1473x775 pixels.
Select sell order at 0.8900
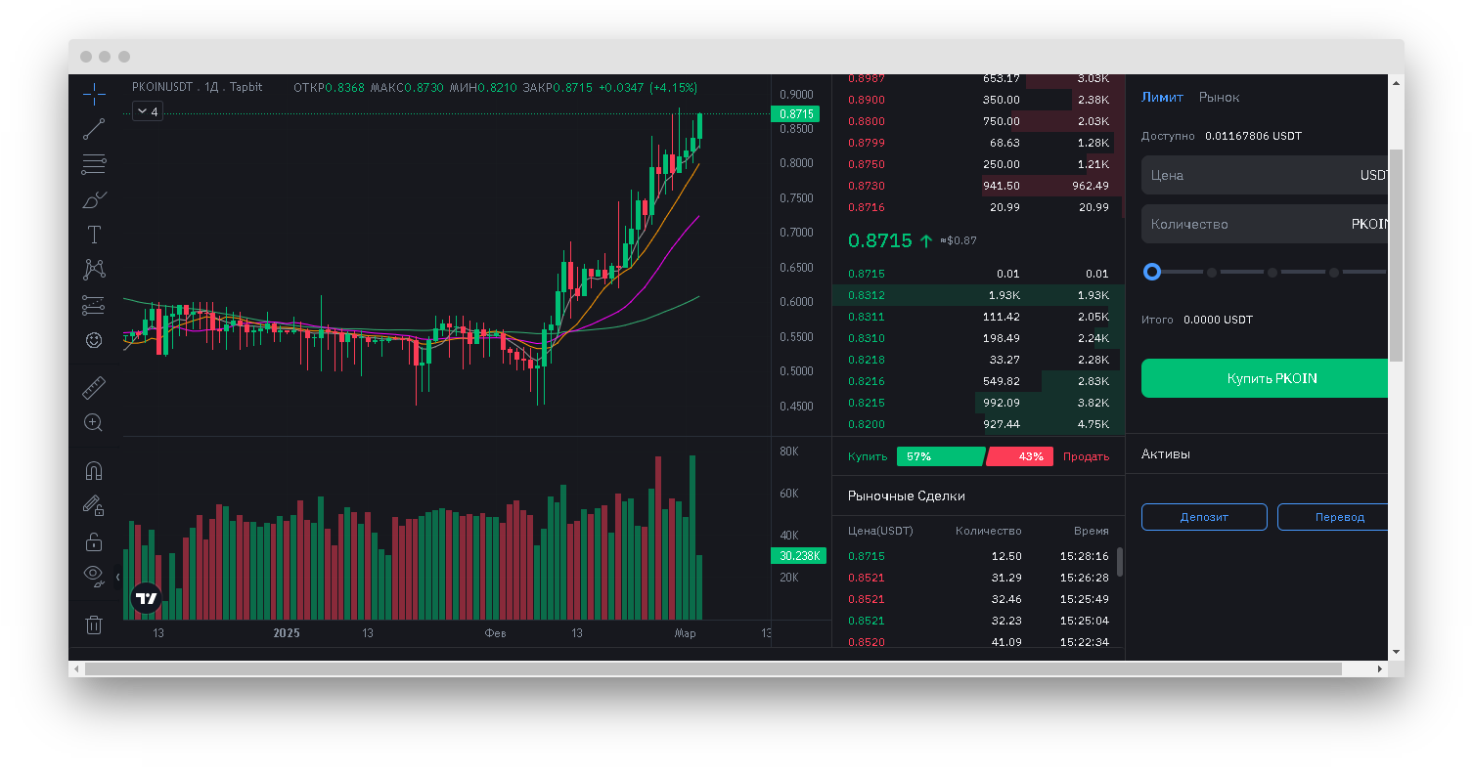click(x=978, y=100)
